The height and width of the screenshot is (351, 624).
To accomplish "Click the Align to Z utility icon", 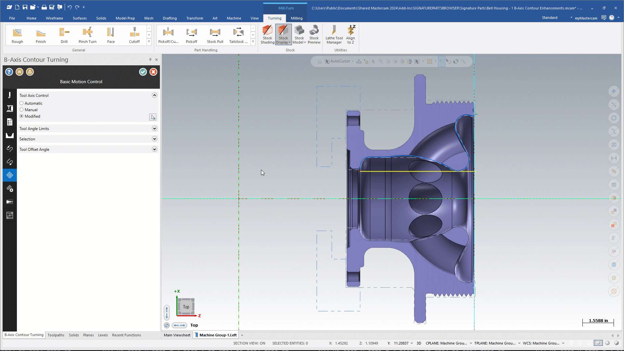I will 351,34.
